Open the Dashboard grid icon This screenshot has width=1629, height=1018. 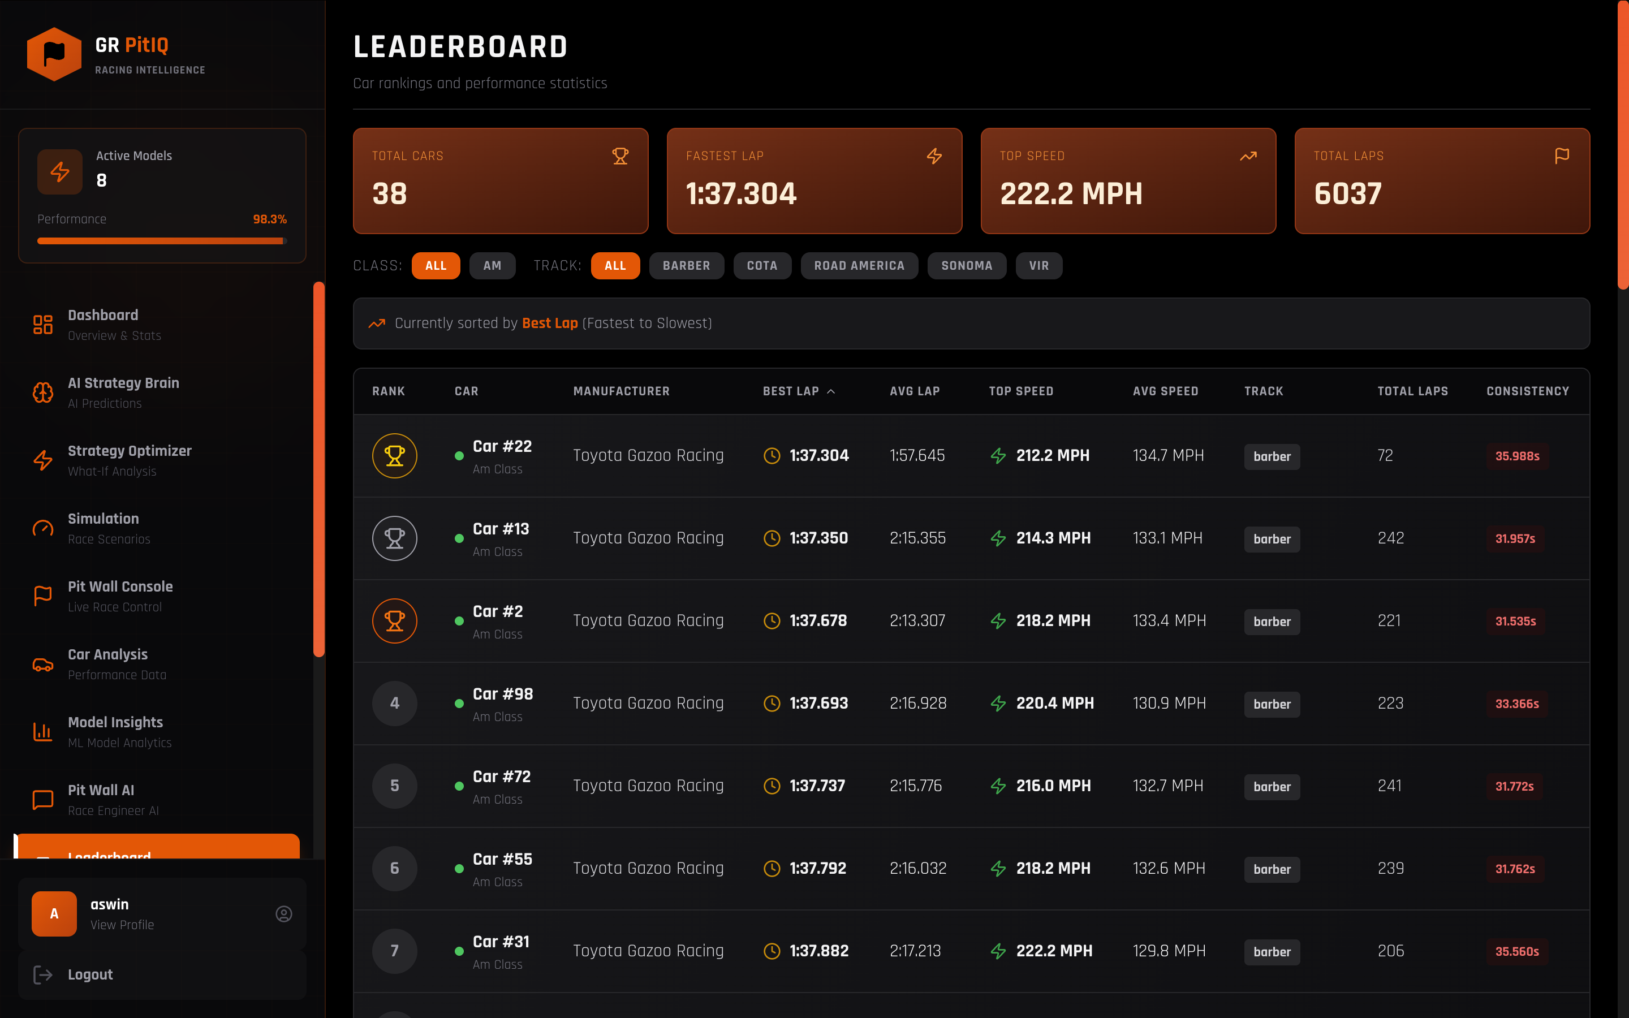(x=43, y=325)
